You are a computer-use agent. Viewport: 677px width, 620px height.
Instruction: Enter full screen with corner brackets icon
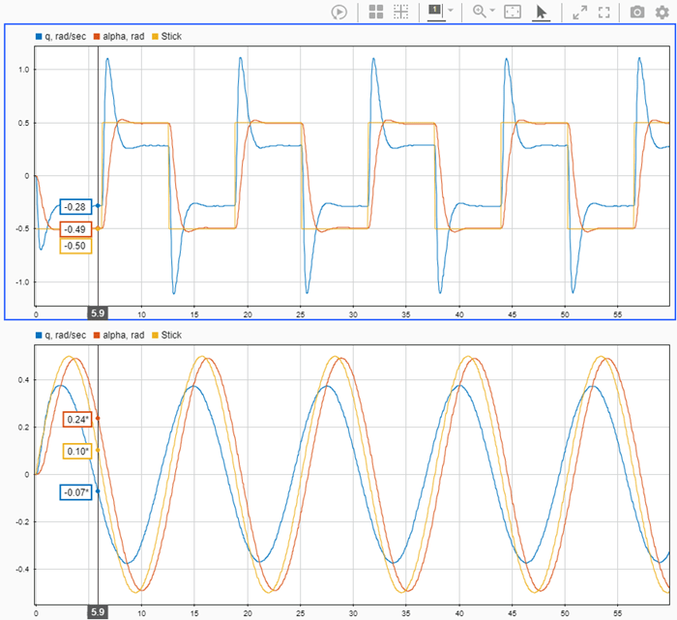pos(604,12)
